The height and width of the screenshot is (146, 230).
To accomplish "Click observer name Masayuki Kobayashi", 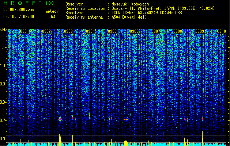I will click(x=131, y=4).
